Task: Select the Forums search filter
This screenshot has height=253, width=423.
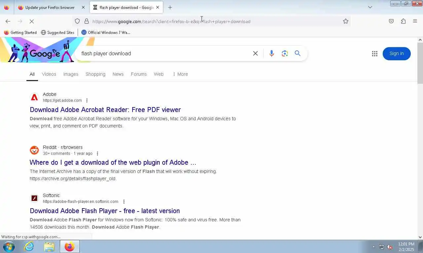Action: pyautogui.click(x=139, y=74)
